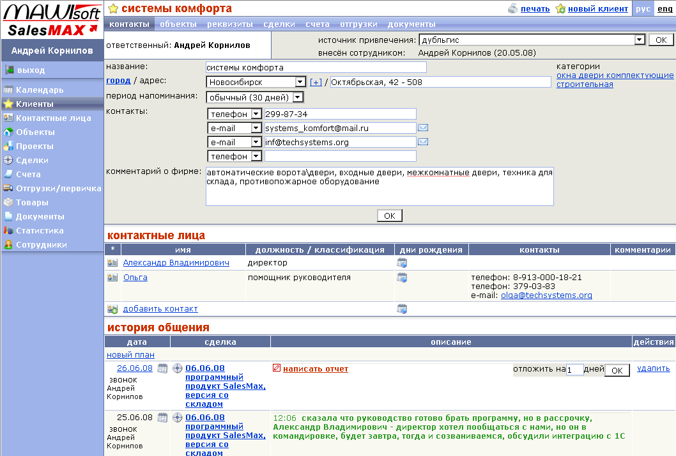The height and width of the screenshot is (456, 676).
Task: Click the Товары box icon
Action: pyautogui.click(x=8, y=202)
